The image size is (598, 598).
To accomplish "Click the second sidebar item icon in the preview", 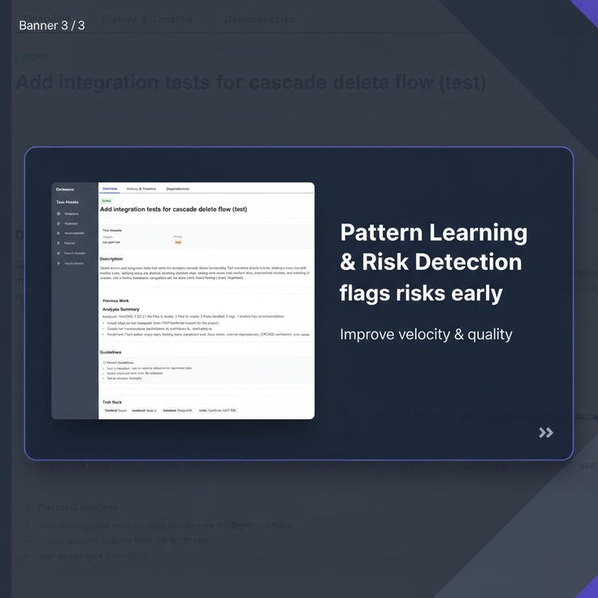I will 58,223.
